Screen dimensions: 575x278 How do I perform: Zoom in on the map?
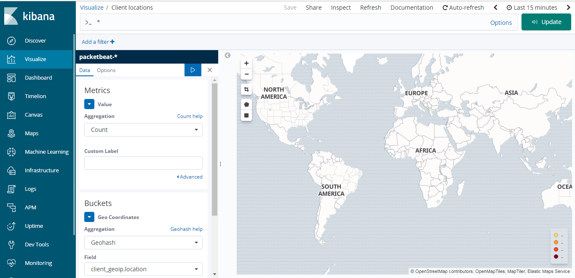pos(246,63)
